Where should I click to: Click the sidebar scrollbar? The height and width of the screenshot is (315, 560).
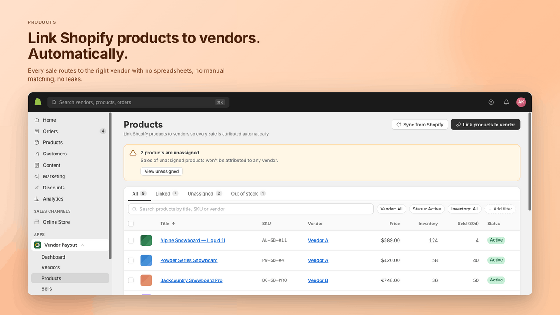point(110,186)
